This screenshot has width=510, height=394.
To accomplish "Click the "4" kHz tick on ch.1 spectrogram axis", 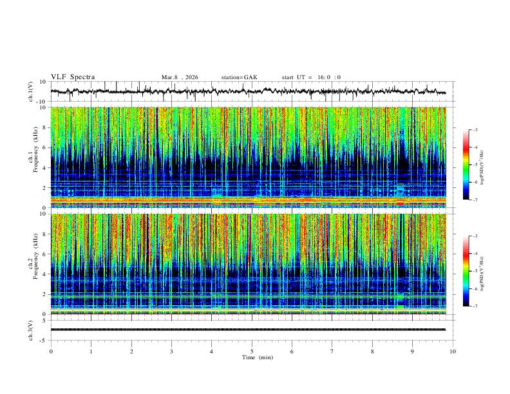I will [x=44, y=168].
